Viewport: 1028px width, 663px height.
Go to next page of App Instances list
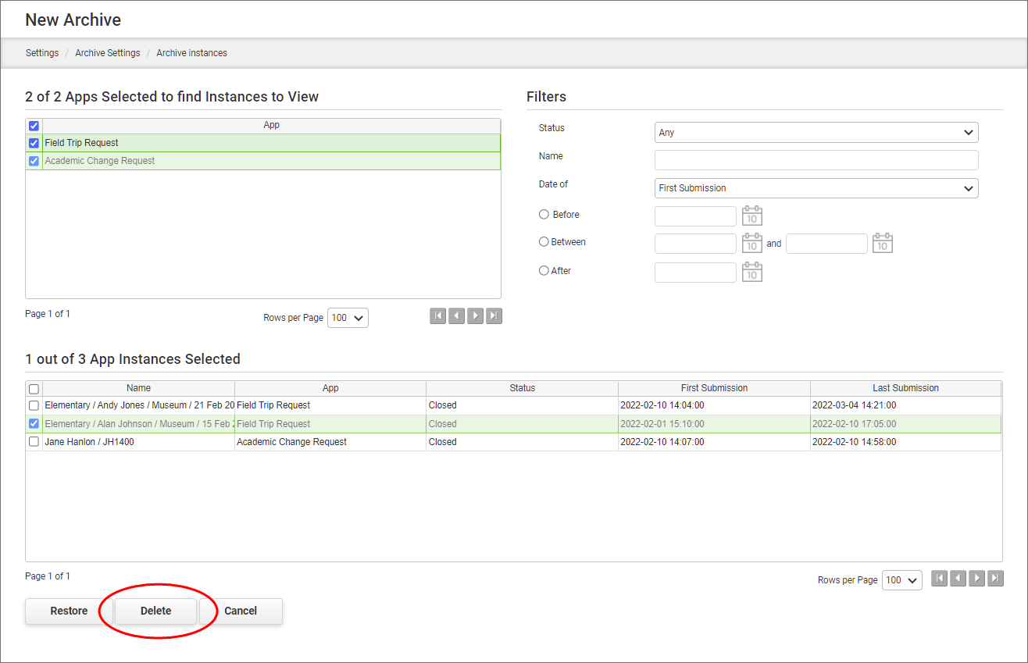tap(977, 578)
